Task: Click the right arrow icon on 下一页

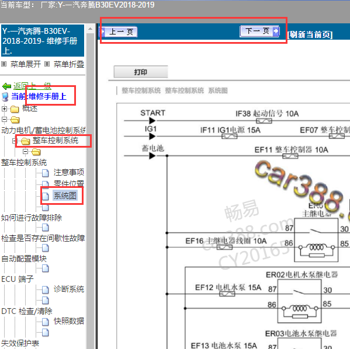Action: (276, 31)
